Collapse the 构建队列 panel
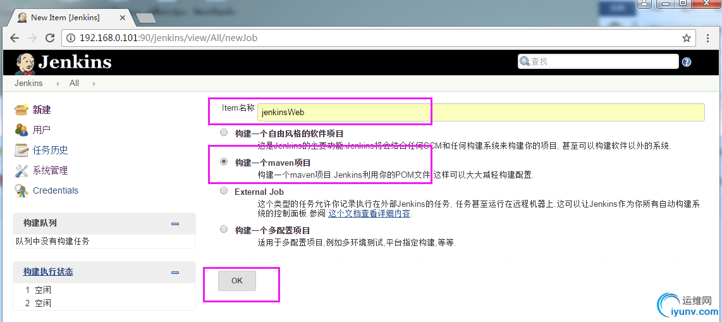 175,224
